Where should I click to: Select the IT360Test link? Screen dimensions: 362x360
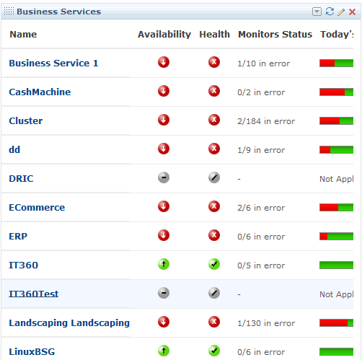tap(34, 294)
